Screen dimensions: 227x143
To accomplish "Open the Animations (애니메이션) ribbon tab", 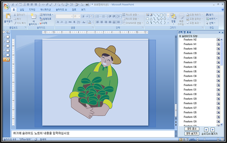I will tap(45, 9).
